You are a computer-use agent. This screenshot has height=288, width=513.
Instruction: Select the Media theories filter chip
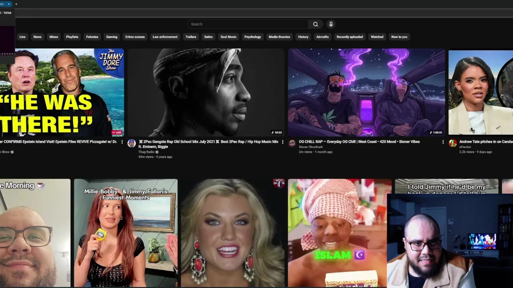click(279, 37)
